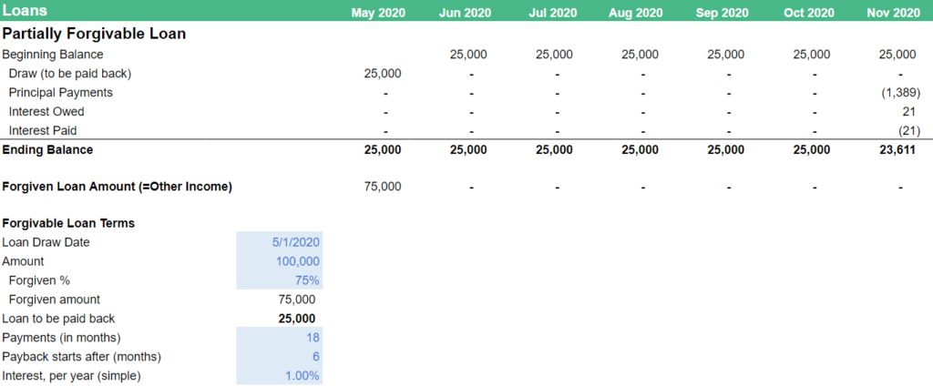Click the Nov 2020 Interest Owed value 21
This screenshot has height=386, width=933.
pyautogui.click(x=908, y=111)
